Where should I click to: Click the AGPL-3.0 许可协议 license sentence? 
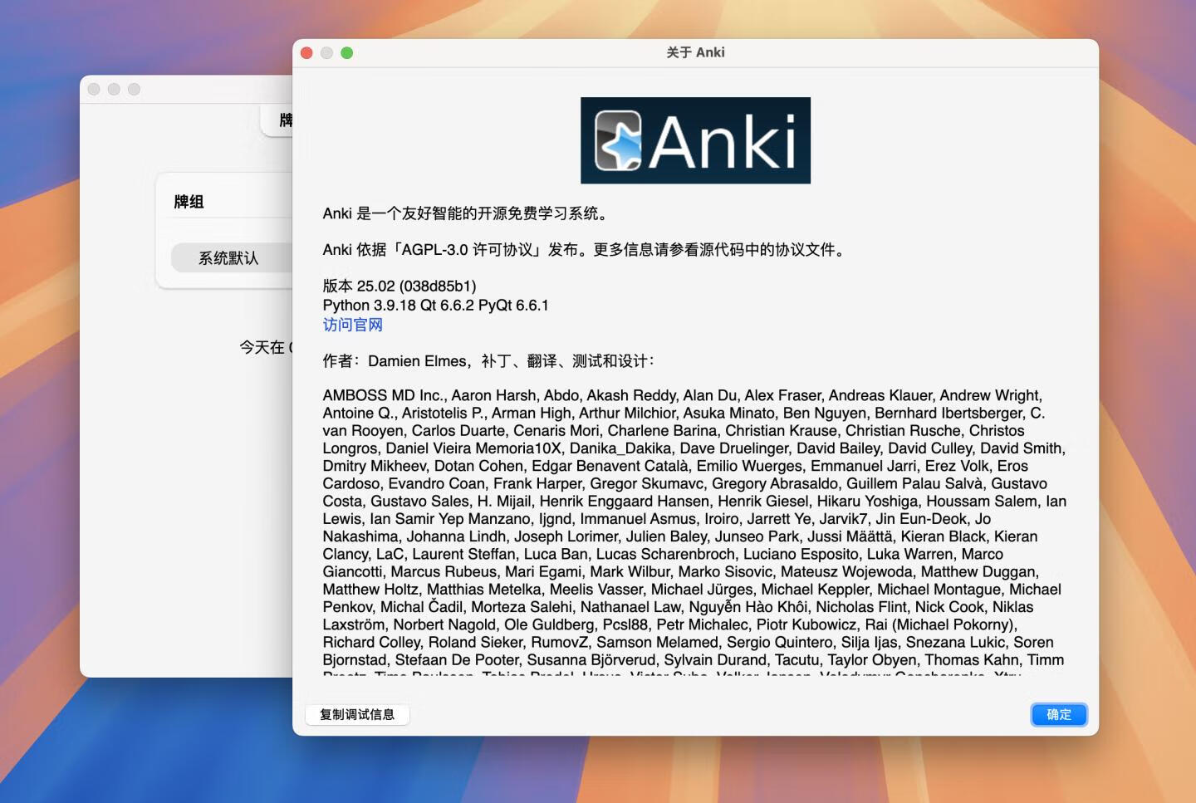(586, 250)
